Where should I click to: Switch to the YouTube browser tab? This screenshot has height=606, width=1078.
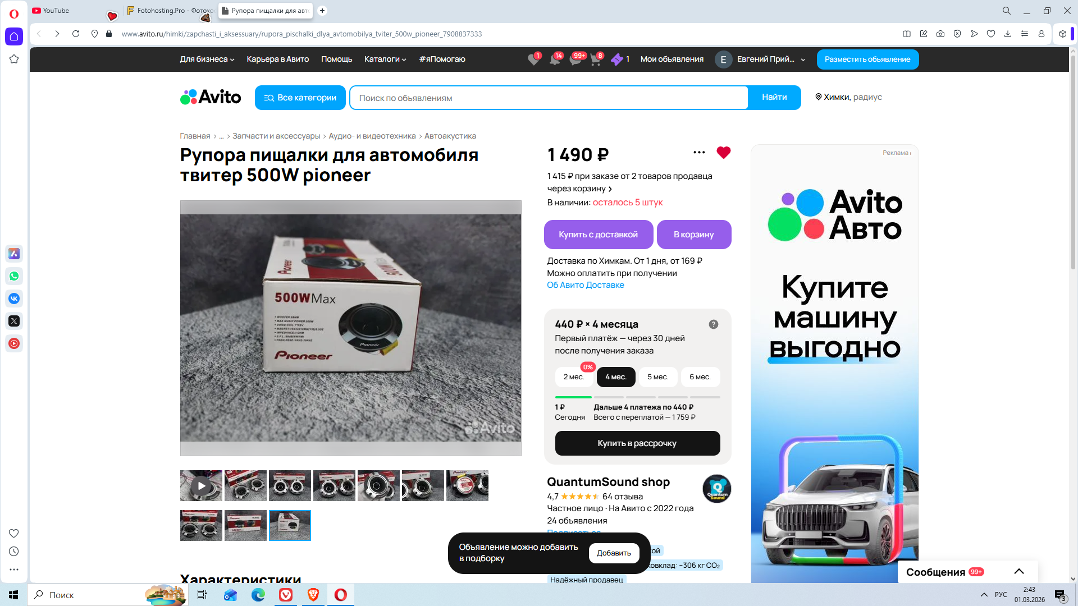point(56,11)
